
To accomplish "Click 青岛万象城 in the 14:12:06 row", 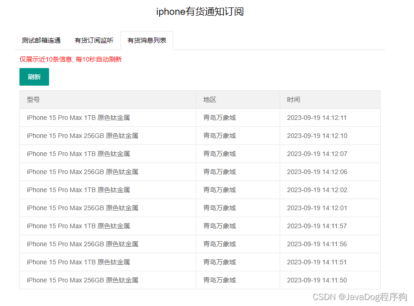I will [219, 172].
